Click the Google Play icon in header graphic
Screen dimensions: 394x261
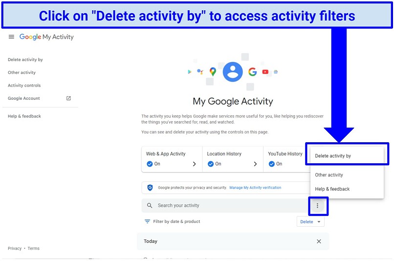pyautogui.click(x=190, y=72)
